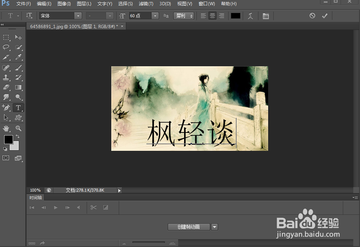Collapse the toolbox with double arrows
The image size is (360, 247).
pos(2,24)
